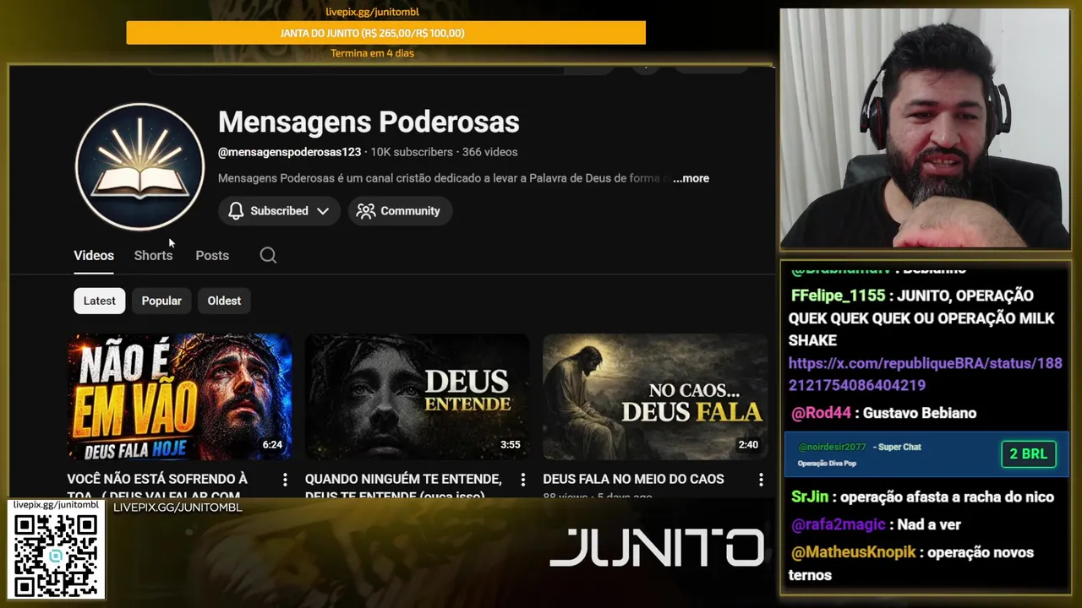Click the chat username '@Rod44'
Viewport: 1082px width, 608px height.
[x=821, y=413]
